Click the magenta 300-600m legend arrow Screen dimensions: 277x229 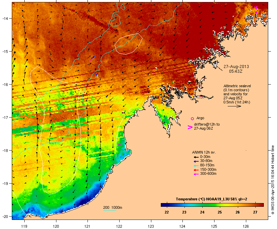click(x=196, y=174)
